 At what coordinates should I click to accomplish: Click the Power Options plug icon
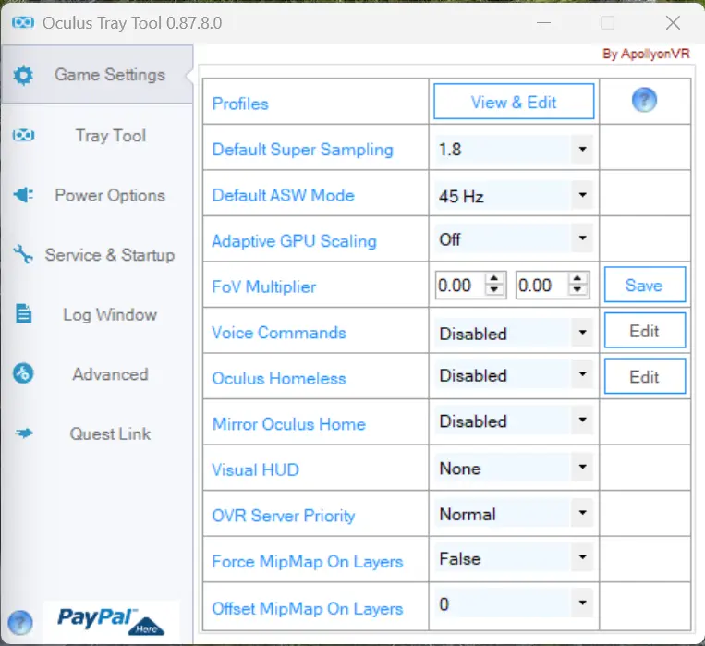tap(23, 195)
